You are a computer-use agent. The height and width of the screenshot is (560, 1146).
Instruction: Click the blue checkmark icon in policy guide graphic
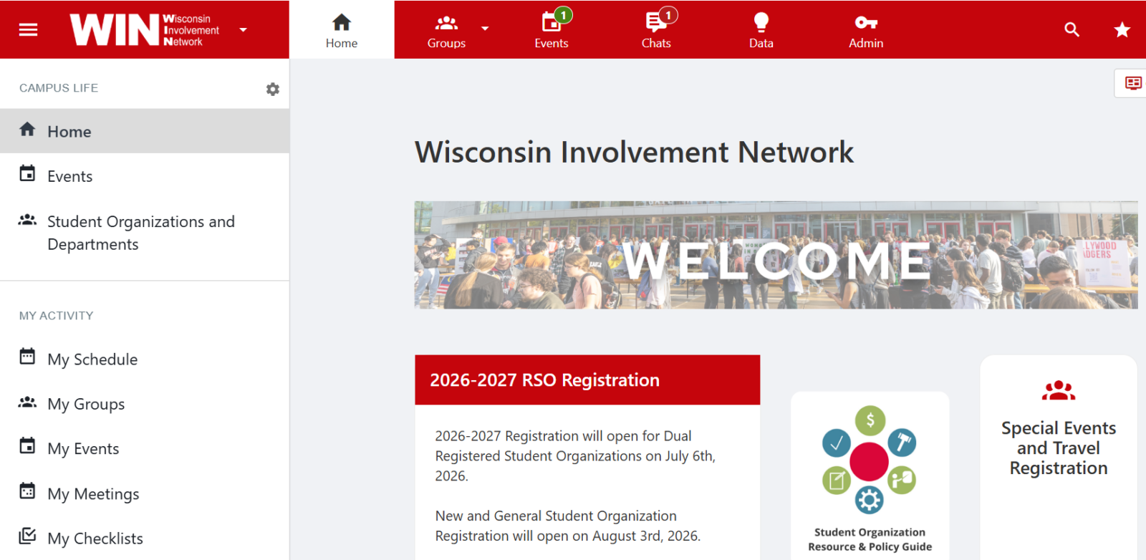[x=836, y=443]
